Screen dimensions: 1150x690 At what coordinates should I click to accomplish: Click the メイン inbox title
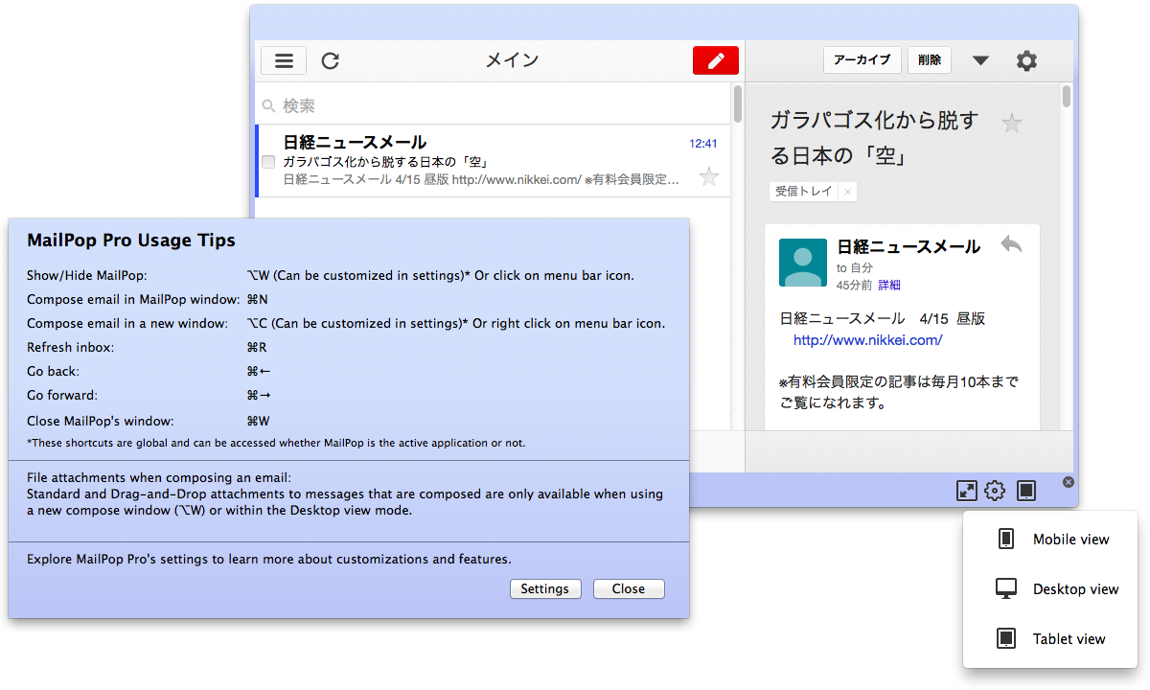click(512, 60)
